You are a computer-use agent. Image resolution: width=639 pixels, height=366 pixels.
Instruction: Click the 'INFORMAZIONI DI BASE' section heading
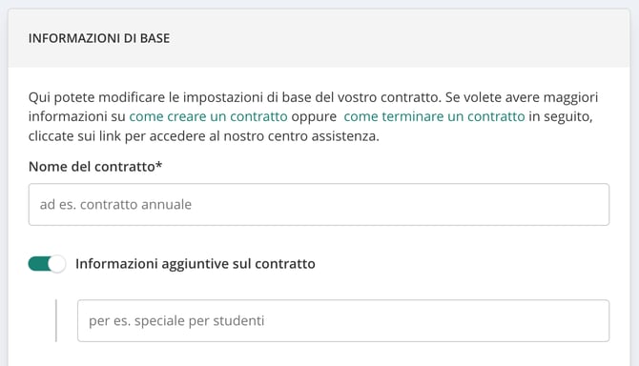[x=99, y=38]
